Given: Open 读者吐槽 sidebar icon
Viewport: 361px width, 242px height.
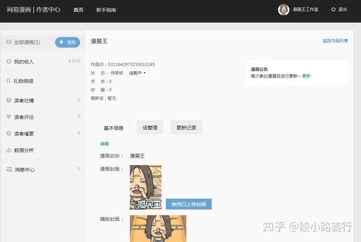Looking at the screenshot, I should click(9, 100).
